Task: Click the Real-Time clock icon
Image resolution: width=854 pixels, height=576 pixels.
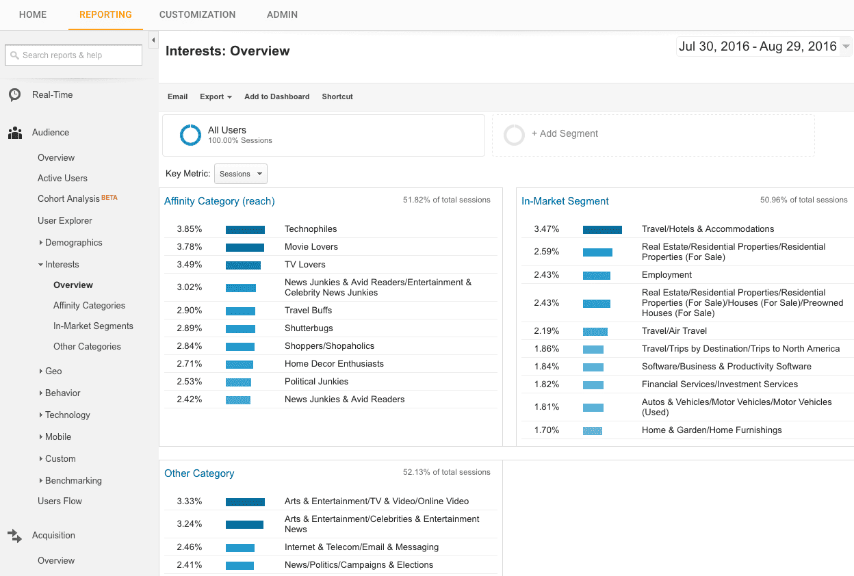Action: click(14, 95)
